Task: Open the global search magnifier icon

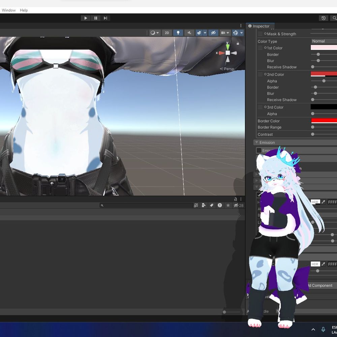Action: point(334,18)
